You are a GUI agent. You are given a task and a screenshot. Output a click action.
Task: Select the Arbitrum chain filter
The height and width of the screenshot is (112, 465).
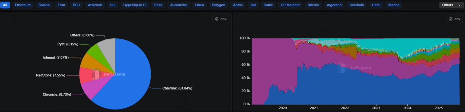click(x=95, y=5)
